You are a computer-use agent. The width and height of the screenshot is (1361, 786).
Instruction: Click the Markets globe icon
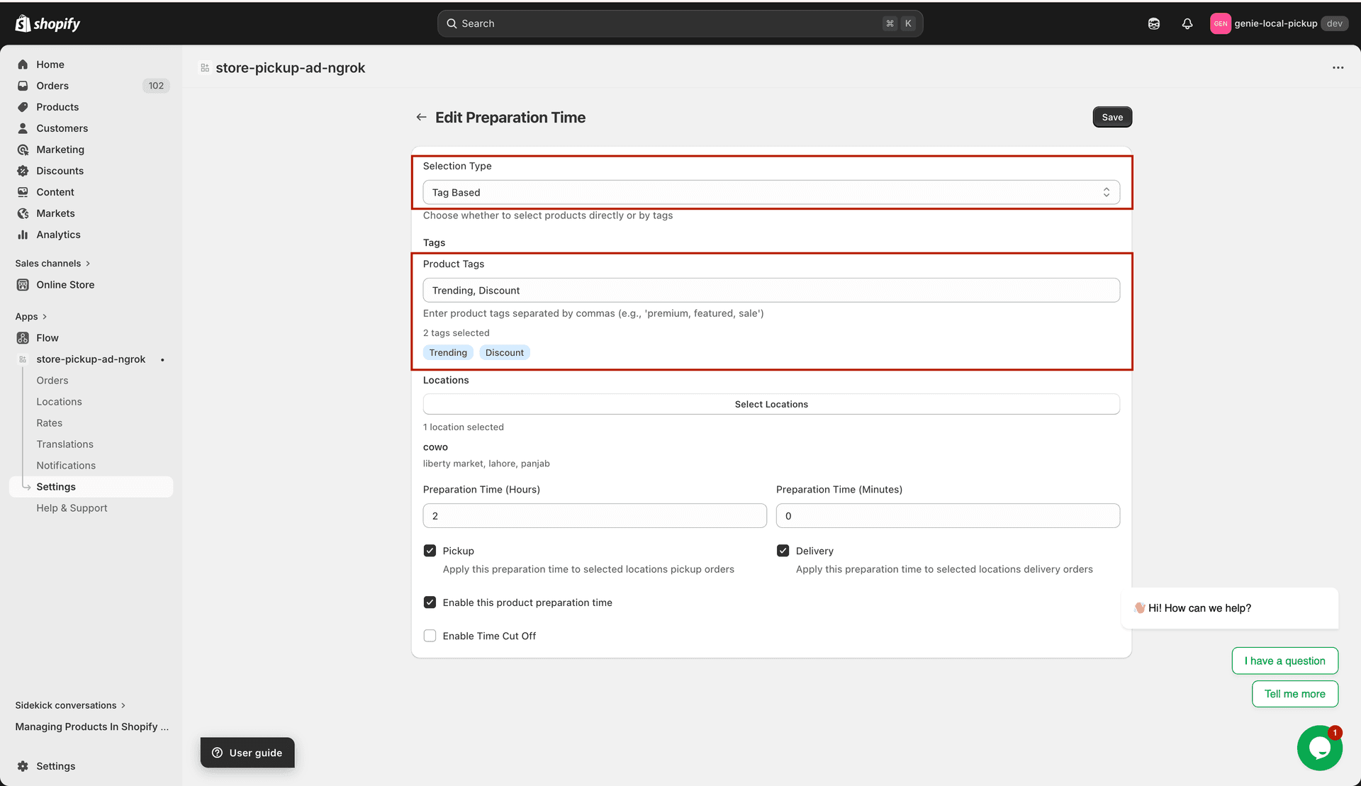coord(23,213)
